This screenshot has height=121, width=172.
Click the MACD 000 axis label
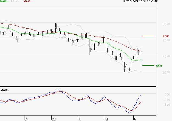[167, 95]
